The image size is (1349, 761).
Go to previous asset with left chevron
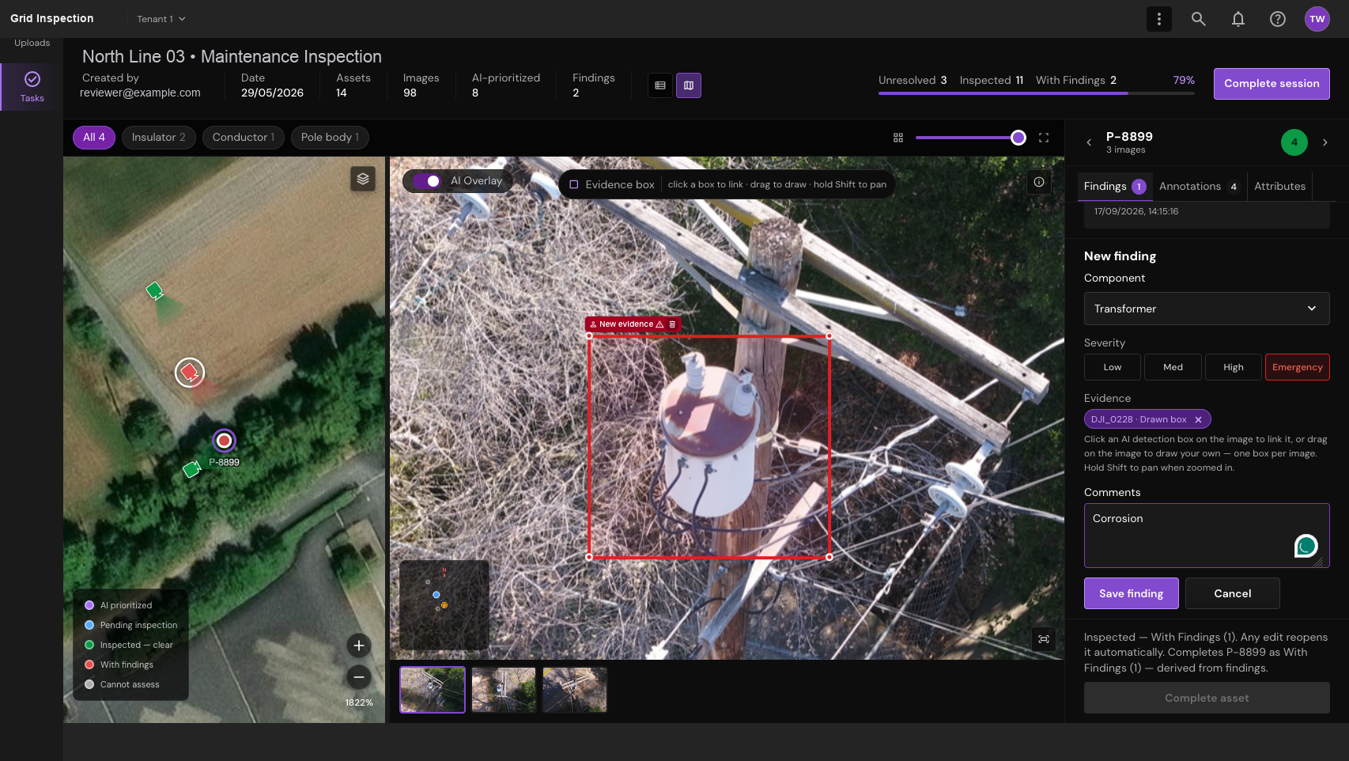tap(1089, 142)
